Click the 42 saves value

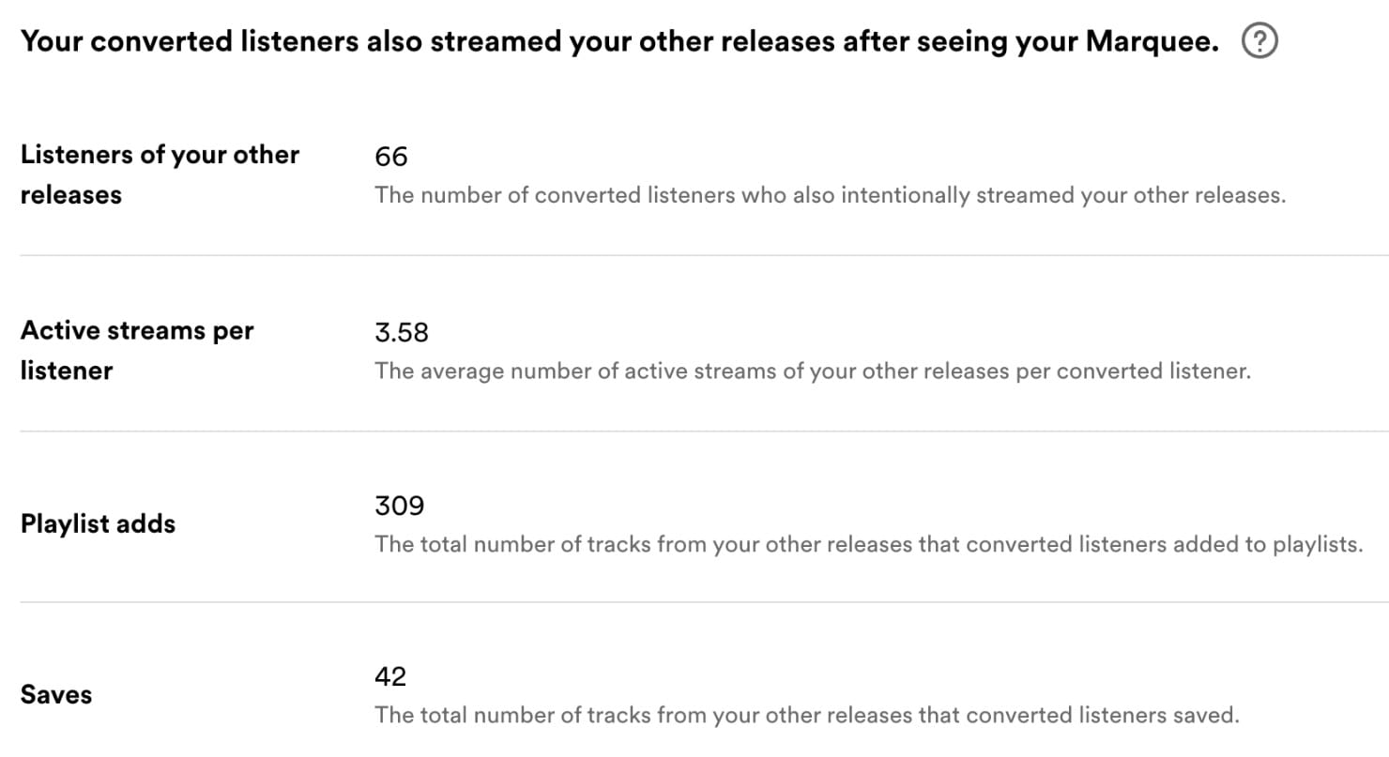[390, 677]
